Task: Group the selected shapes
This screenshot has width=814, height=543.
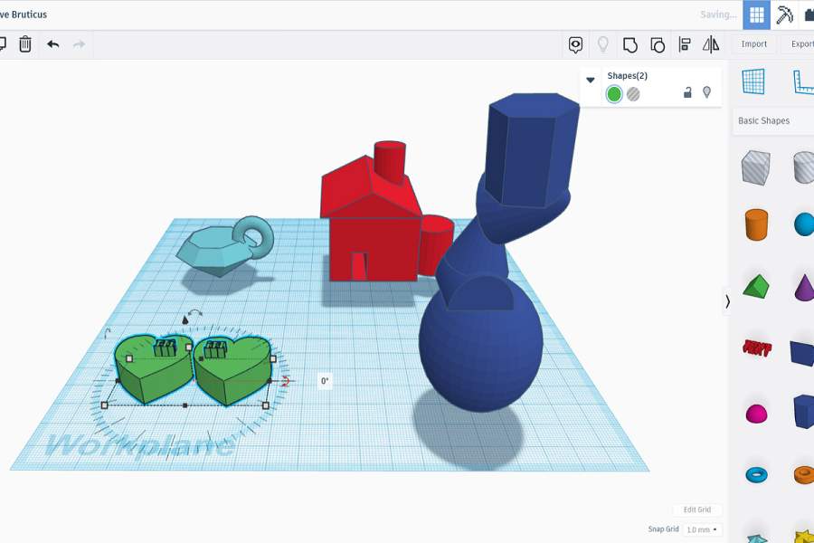Action: pos(630,44)
